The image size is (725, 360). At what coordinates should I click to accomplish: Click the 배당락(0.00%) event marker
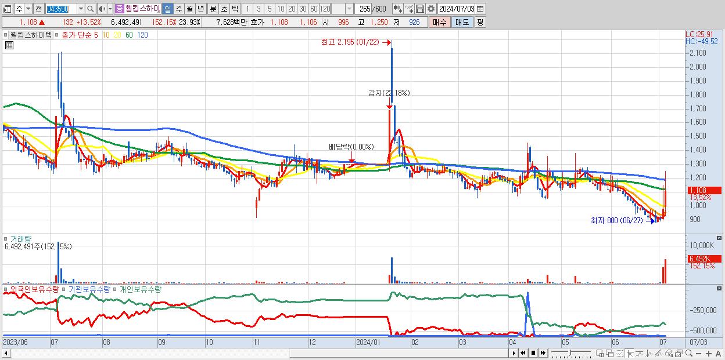tap(351, 147)
